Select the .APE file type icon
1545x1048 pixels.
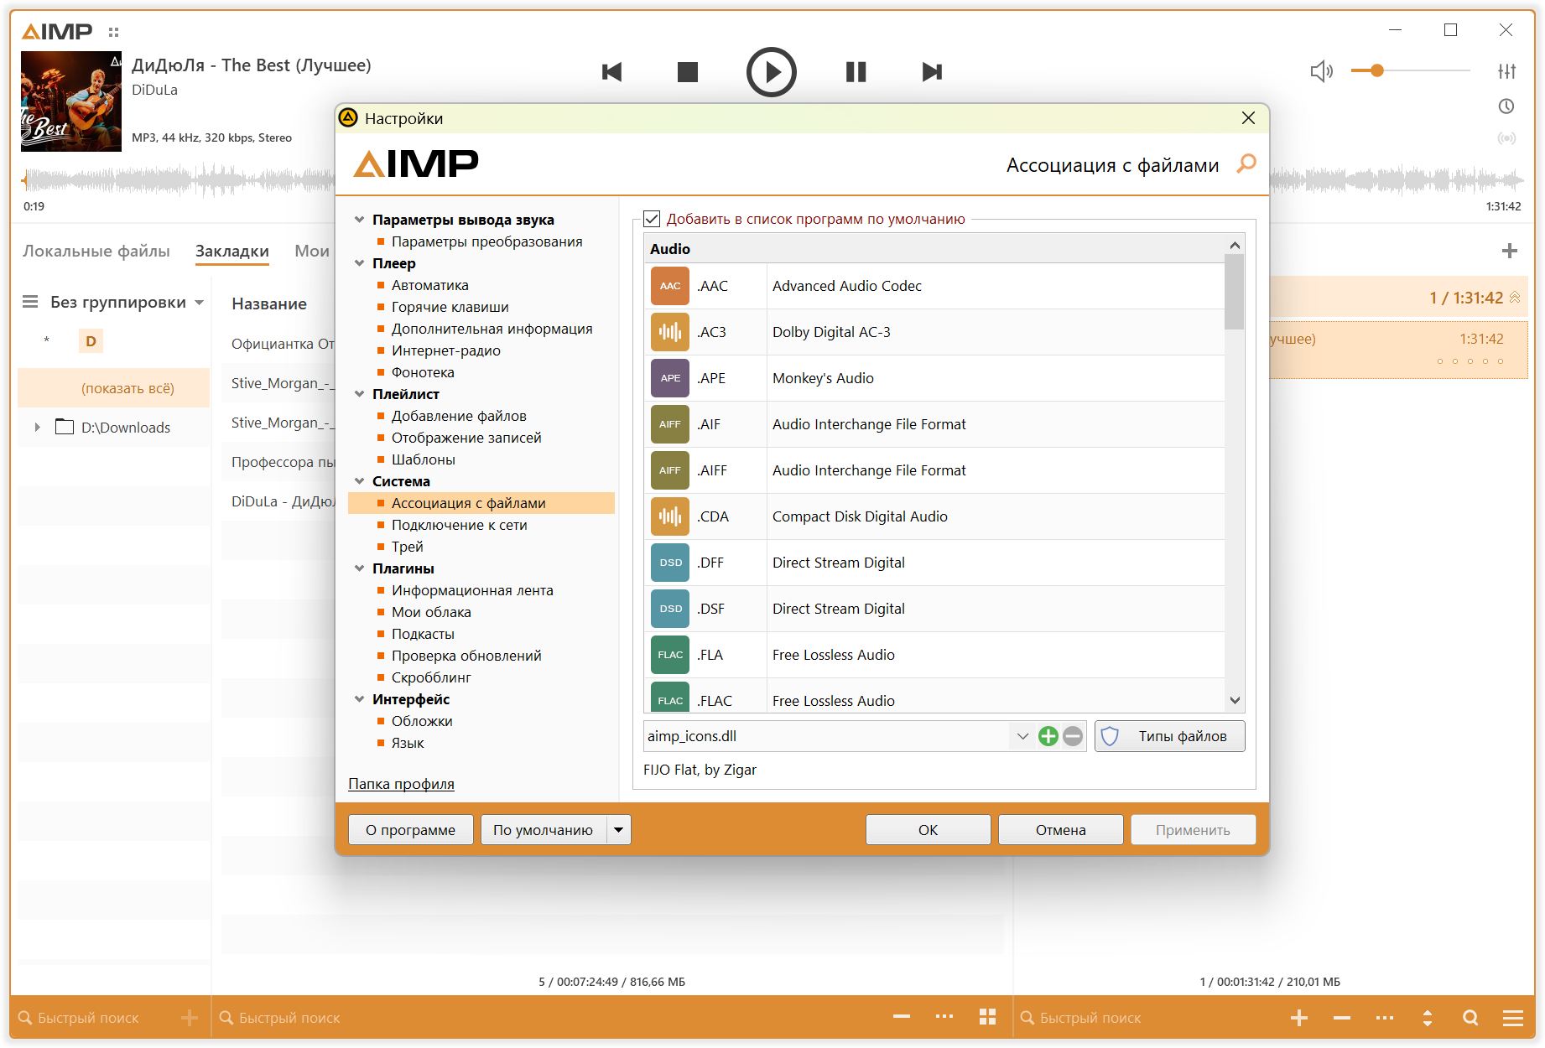pos(669,378)
